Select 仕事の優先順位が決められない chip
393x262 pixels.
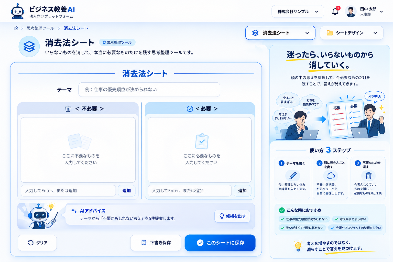coord(304,219)
